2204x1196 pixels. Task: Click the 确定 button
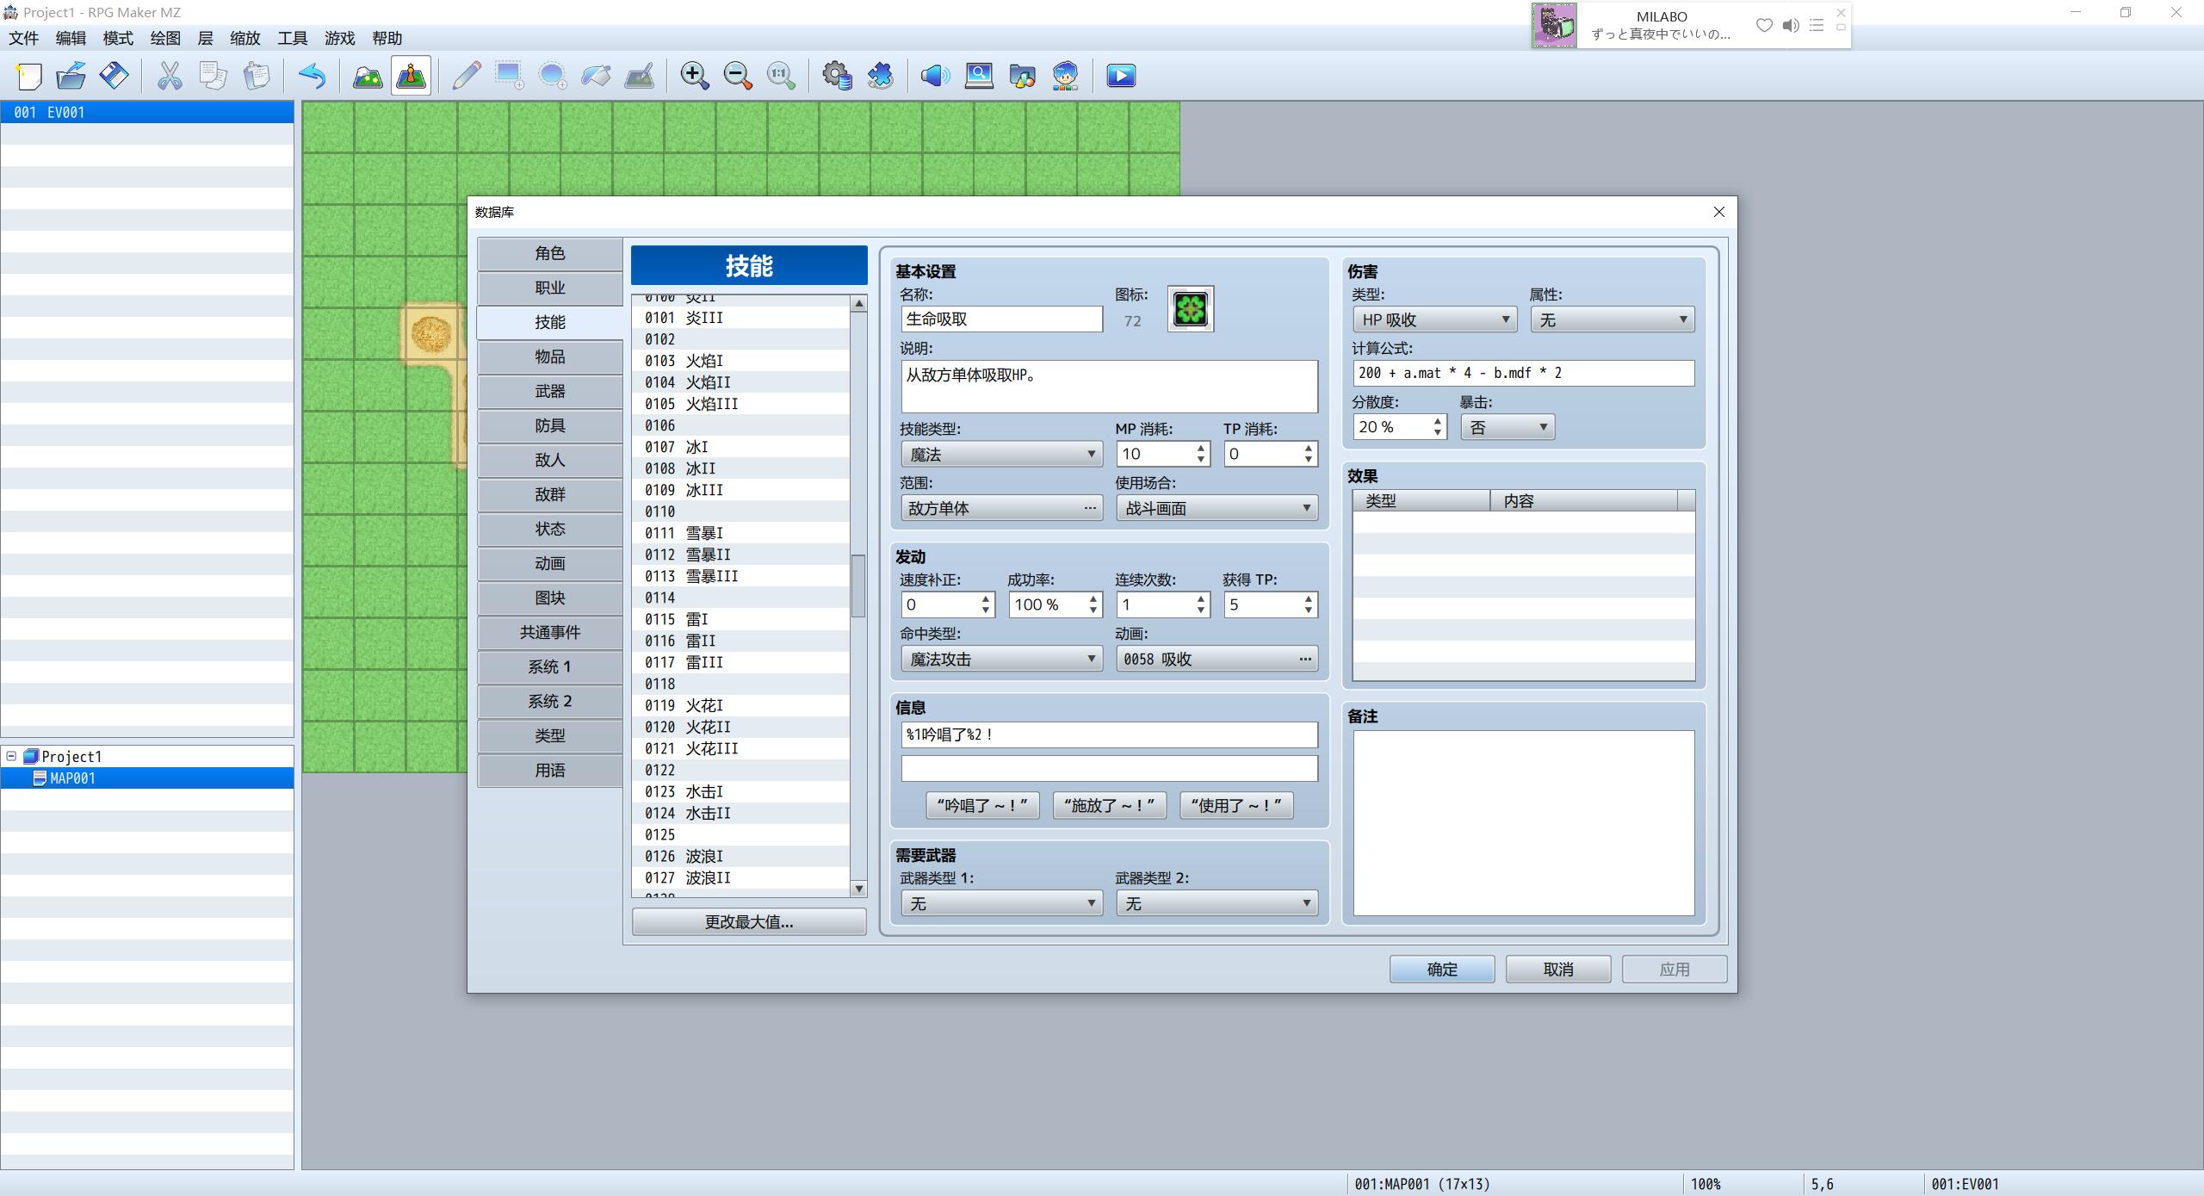pyautogui.click(x=1442, y=970)
